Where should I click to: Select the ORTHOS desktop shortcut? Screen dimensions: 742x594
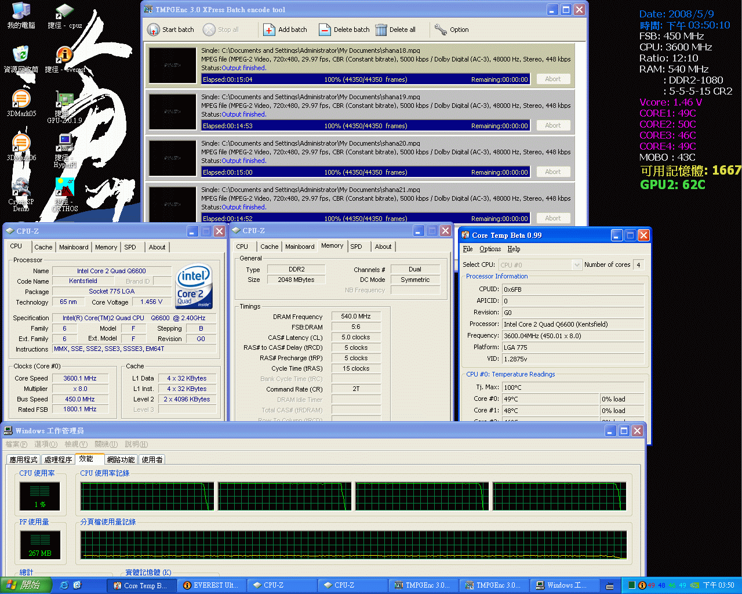tap(64, 195)
